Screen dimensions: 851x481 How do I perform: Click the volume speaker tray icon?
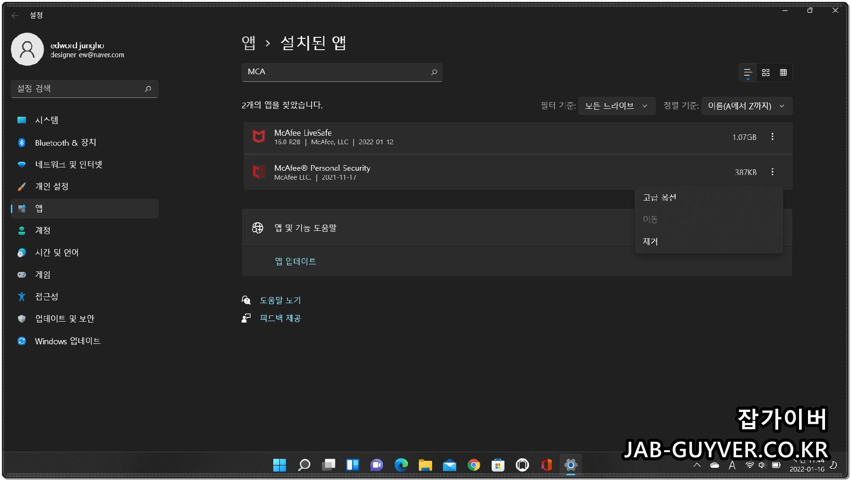click(762, 465)
